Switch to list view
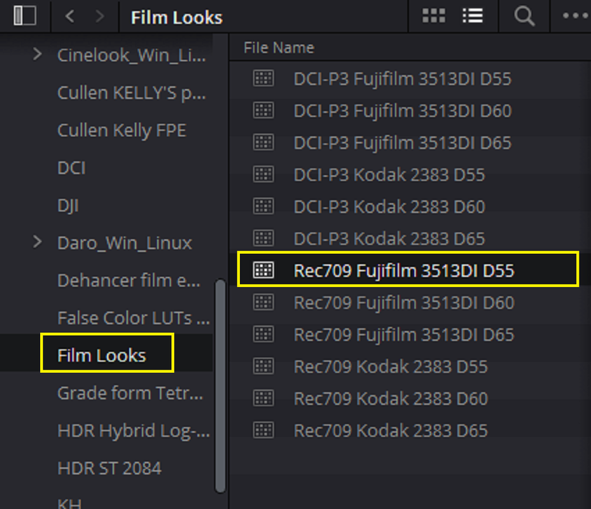 pos(473,16)
